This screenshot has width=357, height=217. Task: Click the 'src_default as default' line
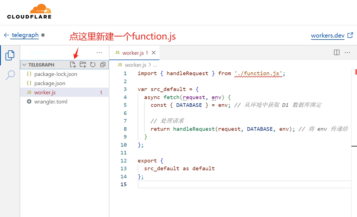coord(179,169)
